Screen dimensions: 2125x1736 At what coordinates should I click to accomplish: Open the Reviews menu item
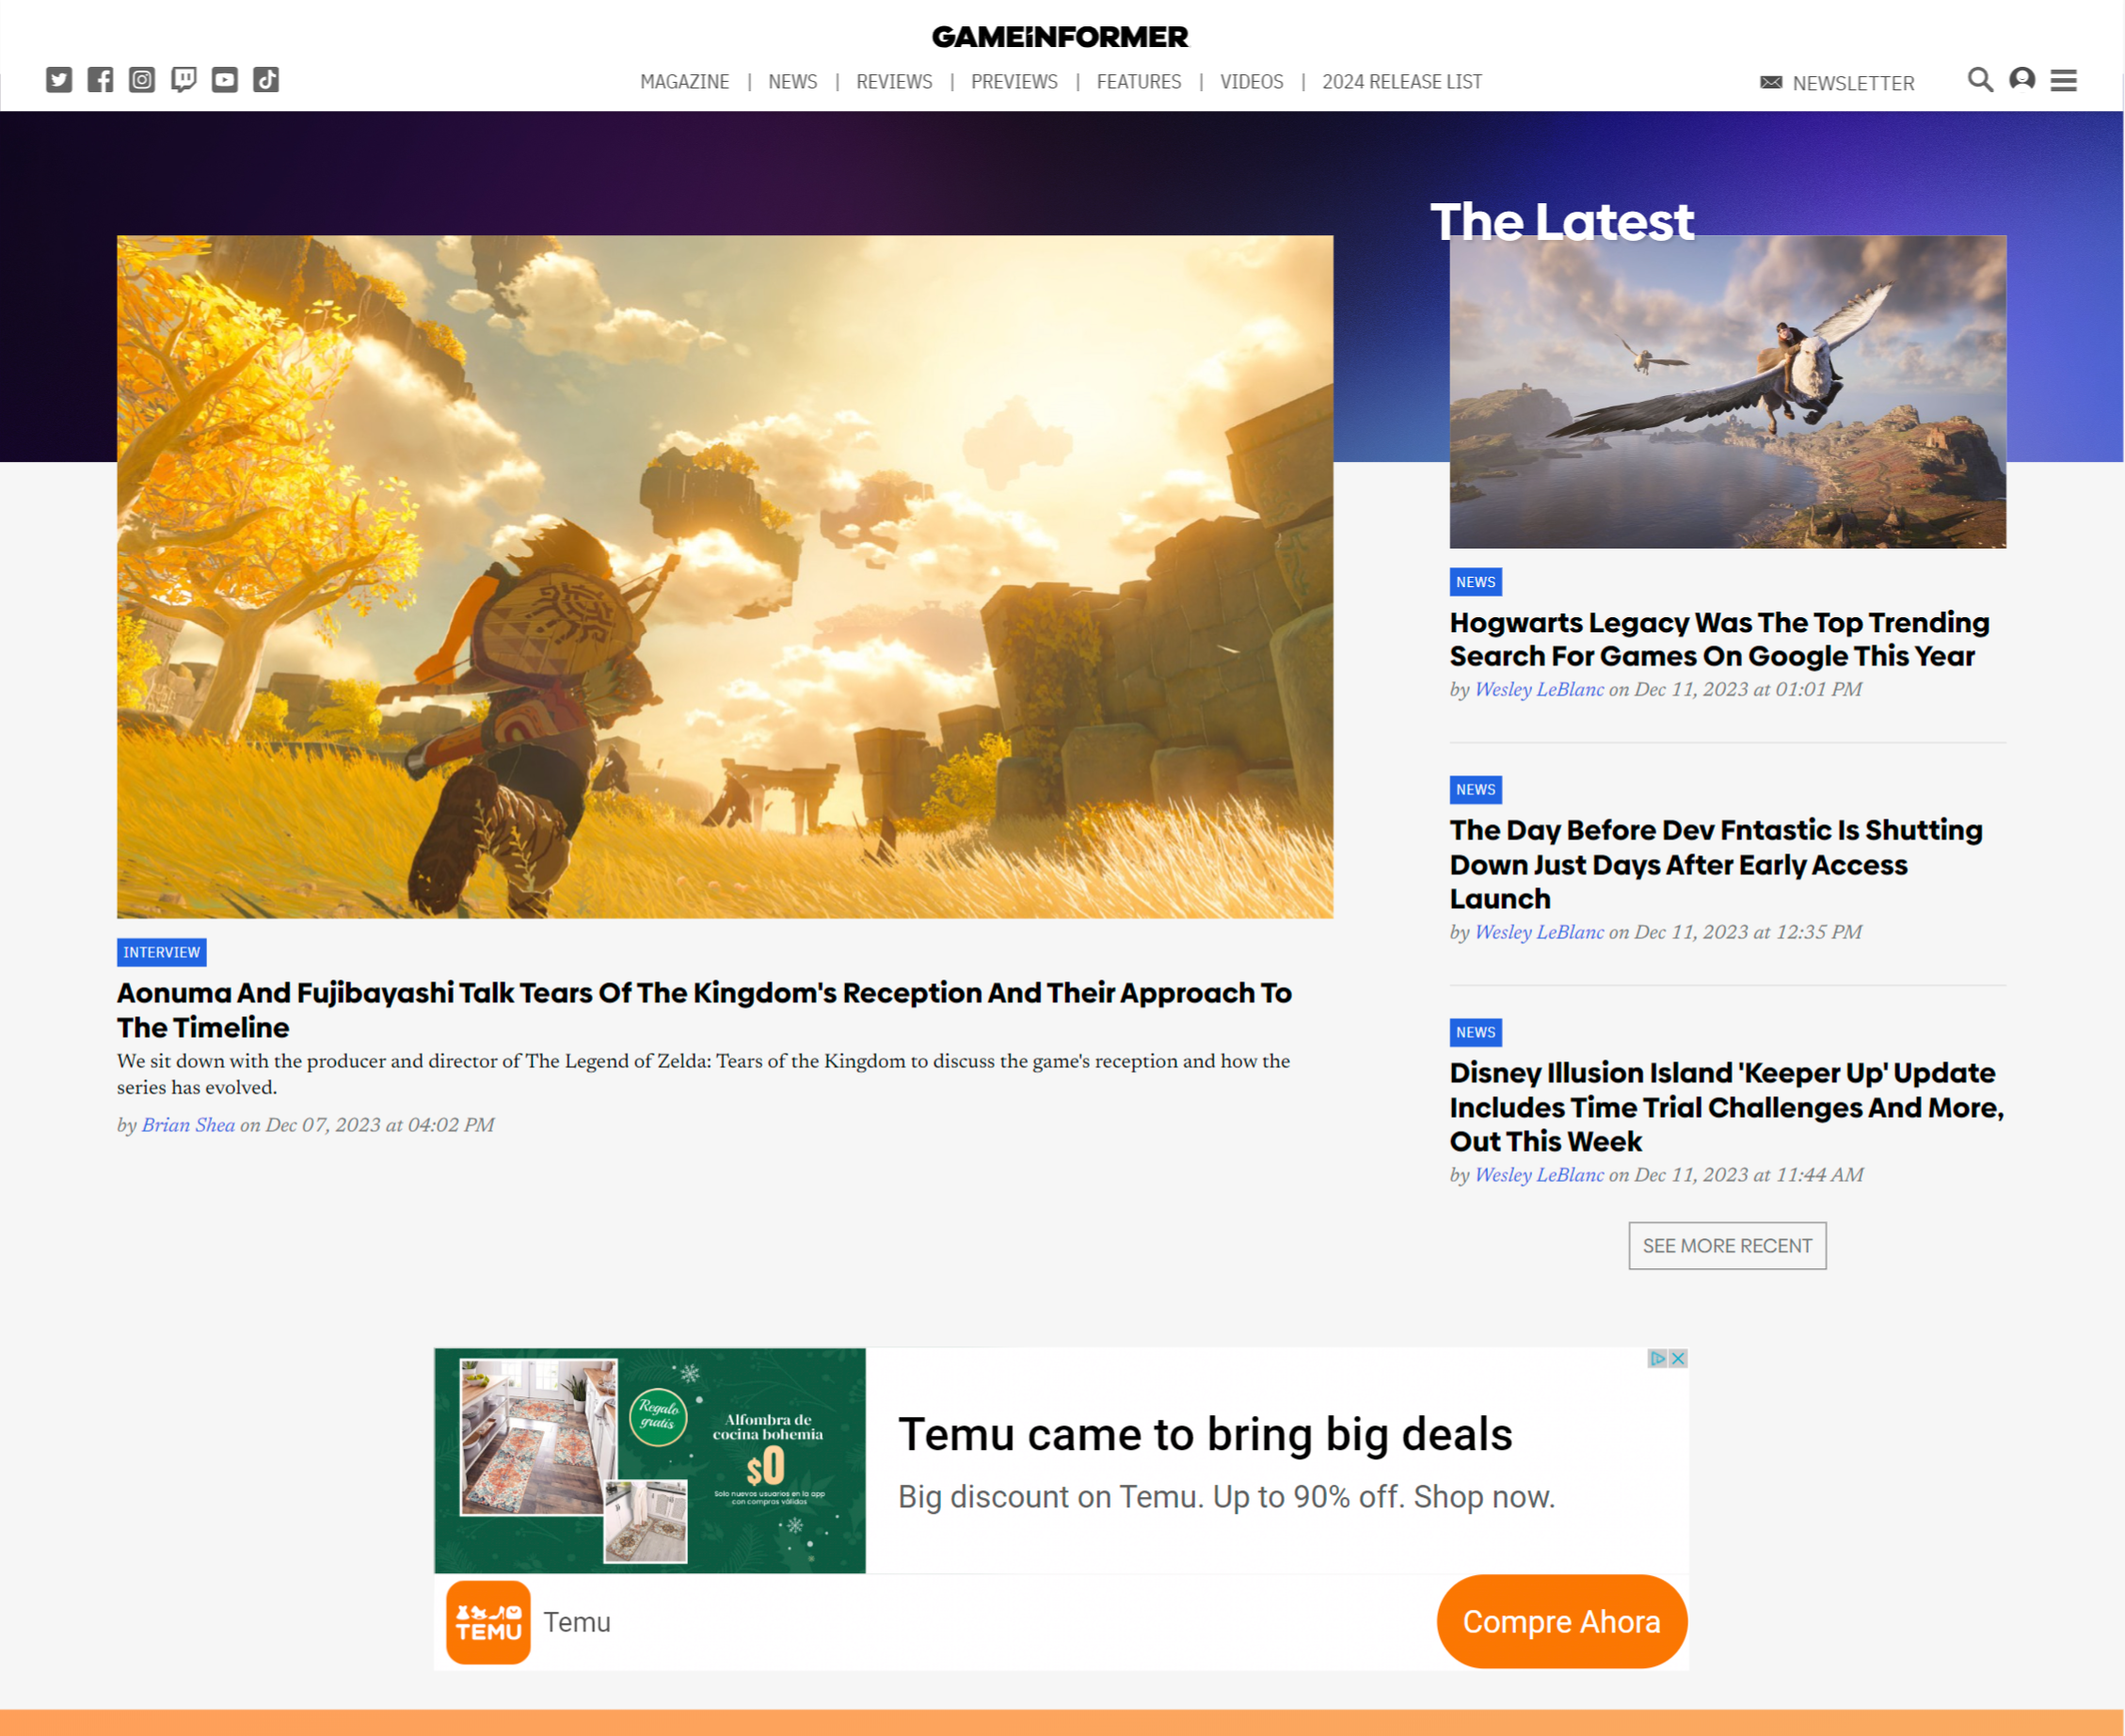(893, 82)
